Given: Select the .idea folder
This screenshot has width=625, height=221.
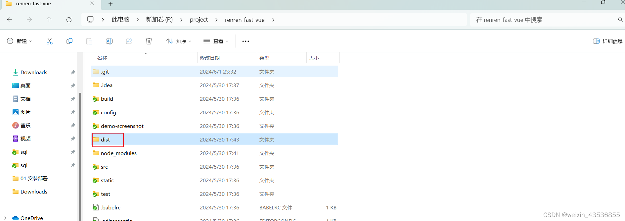Looking at the screenshot, I should [214, 85].
